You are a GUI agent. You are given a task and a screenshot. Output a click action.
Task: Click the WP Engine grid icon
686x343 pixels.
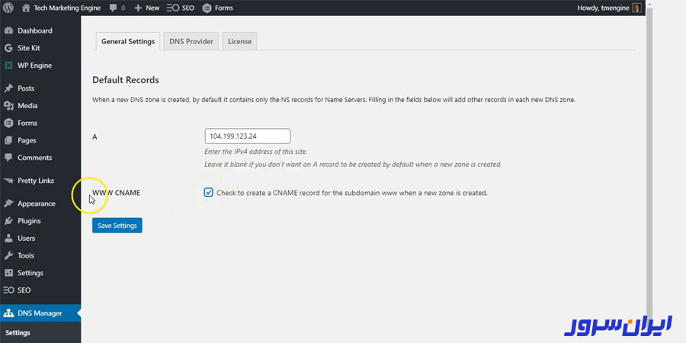coord(8,66)
